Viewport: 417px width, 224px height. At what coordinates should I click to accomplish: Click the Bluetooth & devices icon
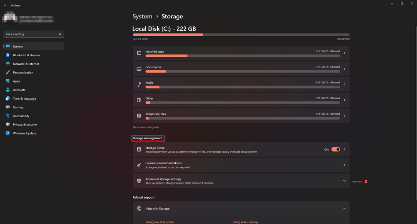click(x=8, y=55)
